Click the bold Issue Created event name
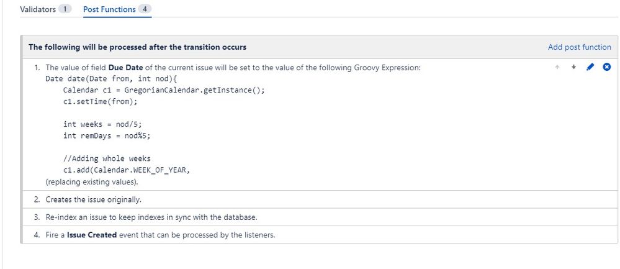Image resolution: width=620 pixels, height=269 pixels. tap(92, 235)
